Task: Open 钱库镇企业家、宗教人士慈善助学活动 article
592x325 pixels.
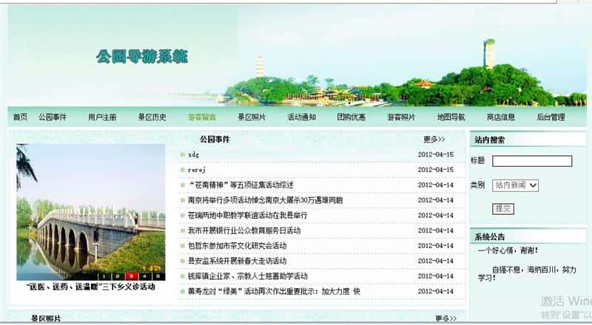Action: pos(248,276)
